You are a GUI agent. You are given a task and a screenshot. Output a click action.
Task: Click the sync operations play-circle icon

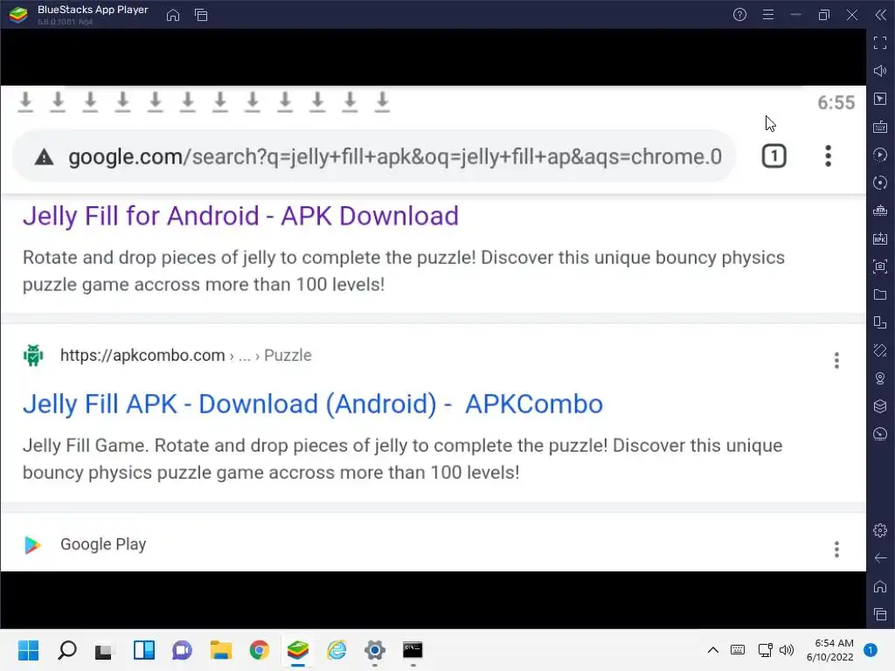click(x=880, y=155)
